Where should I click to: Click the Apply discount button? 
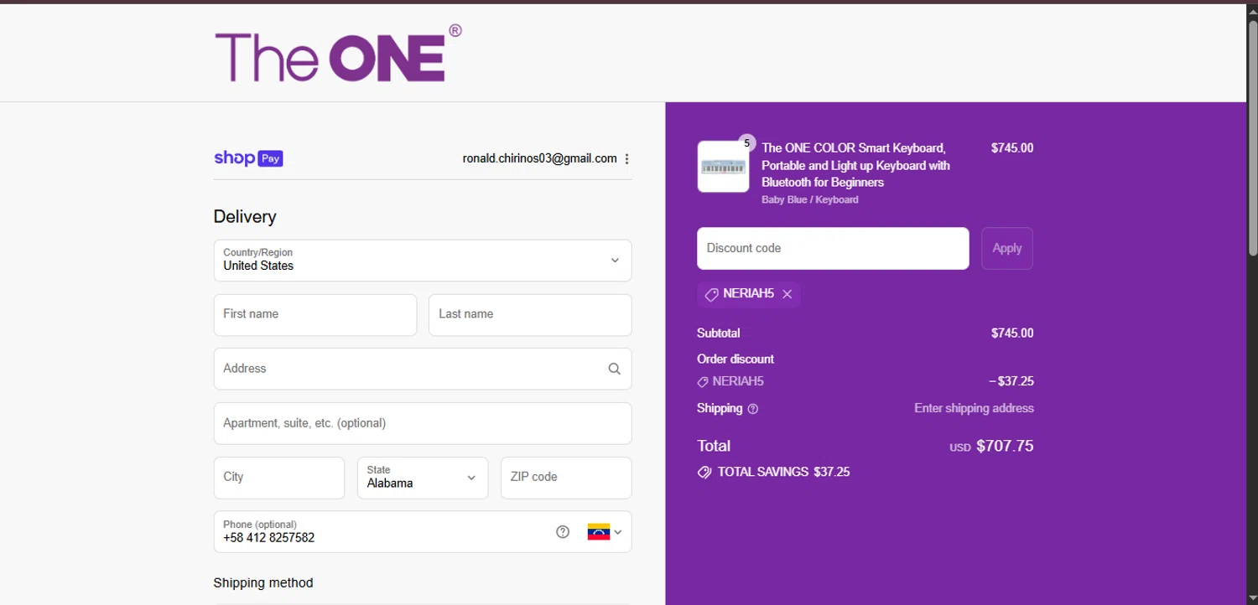[x=1007, y=248]
